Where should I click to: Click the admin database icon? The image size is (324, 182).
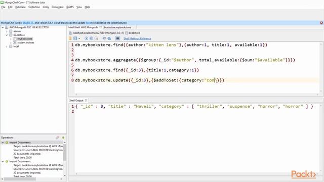pos(11,31)
